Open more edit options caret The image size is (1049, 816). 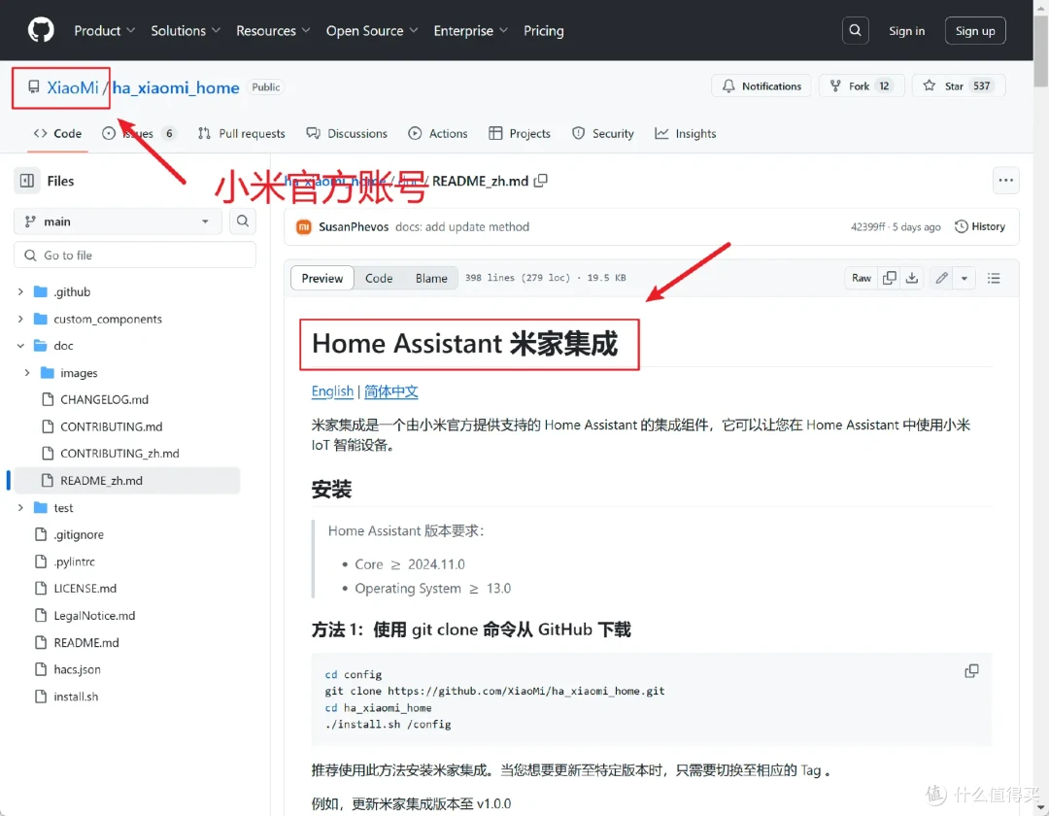[x=964, y=278]
